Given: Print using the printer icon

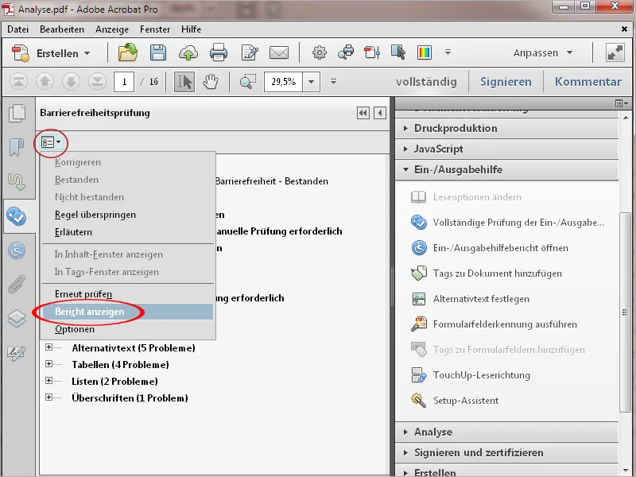Looking at the screenshot, I should coord(218,52).
